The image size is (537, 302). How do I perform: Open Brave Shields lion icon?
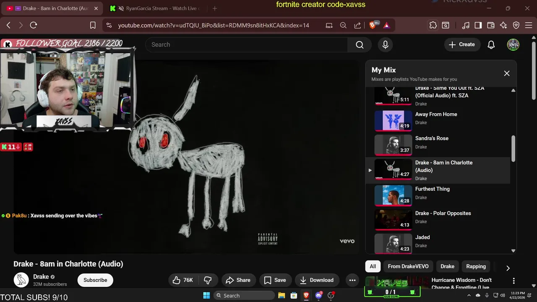(x=373, y=25)
